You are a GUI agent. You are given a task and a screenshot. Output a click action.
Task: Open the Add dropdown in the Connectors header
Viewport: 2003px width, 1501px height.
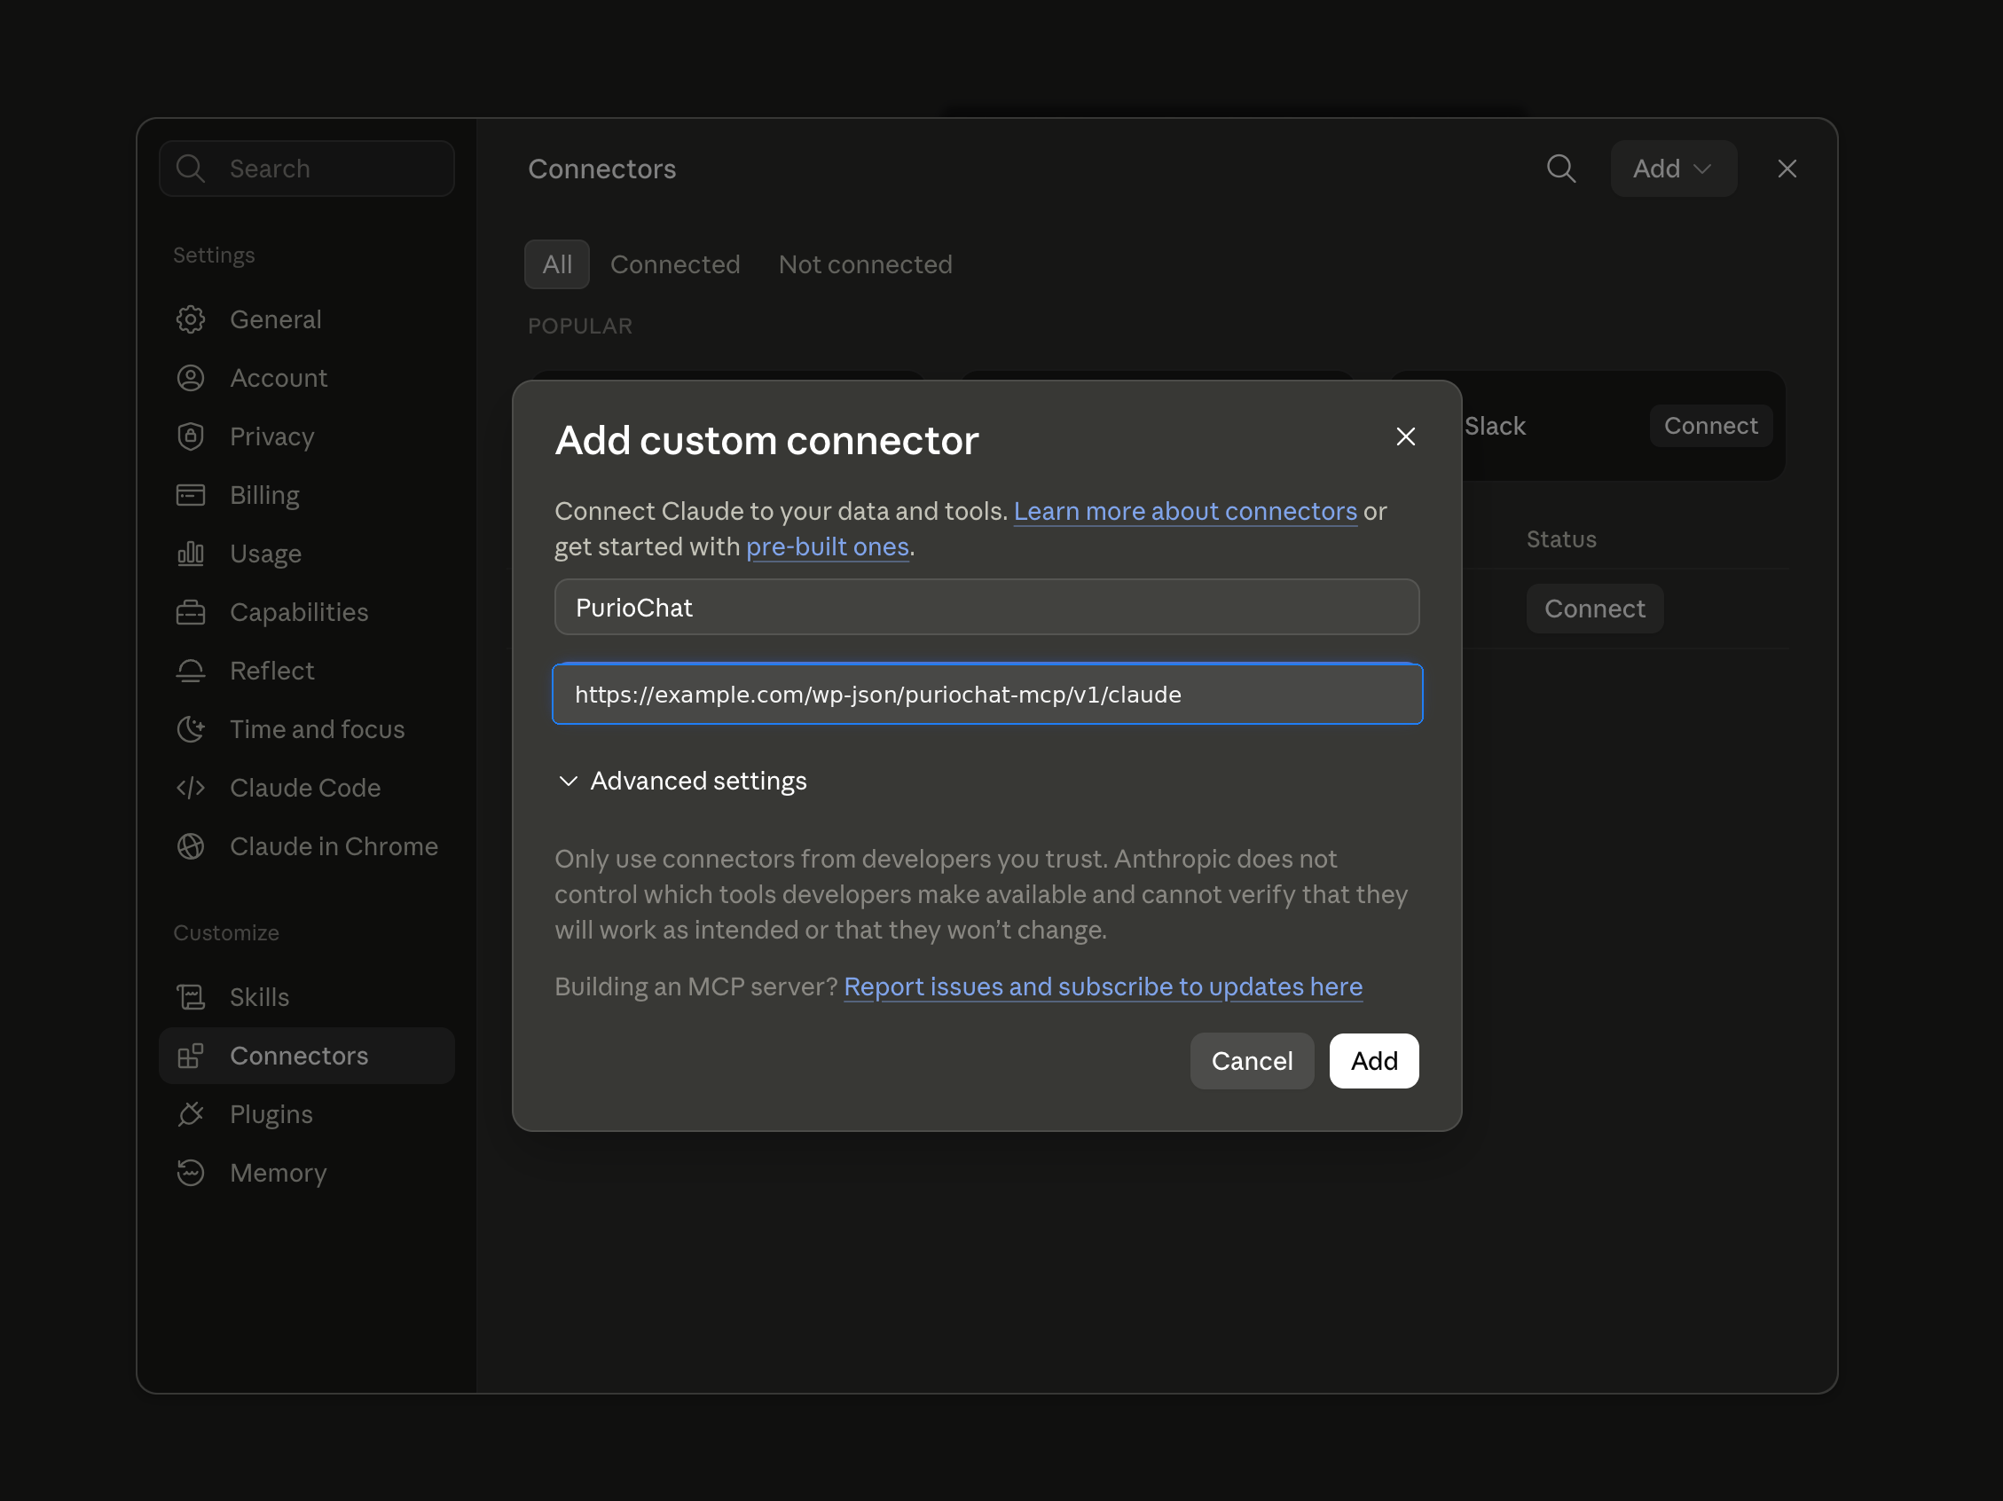click(1672, 169)
